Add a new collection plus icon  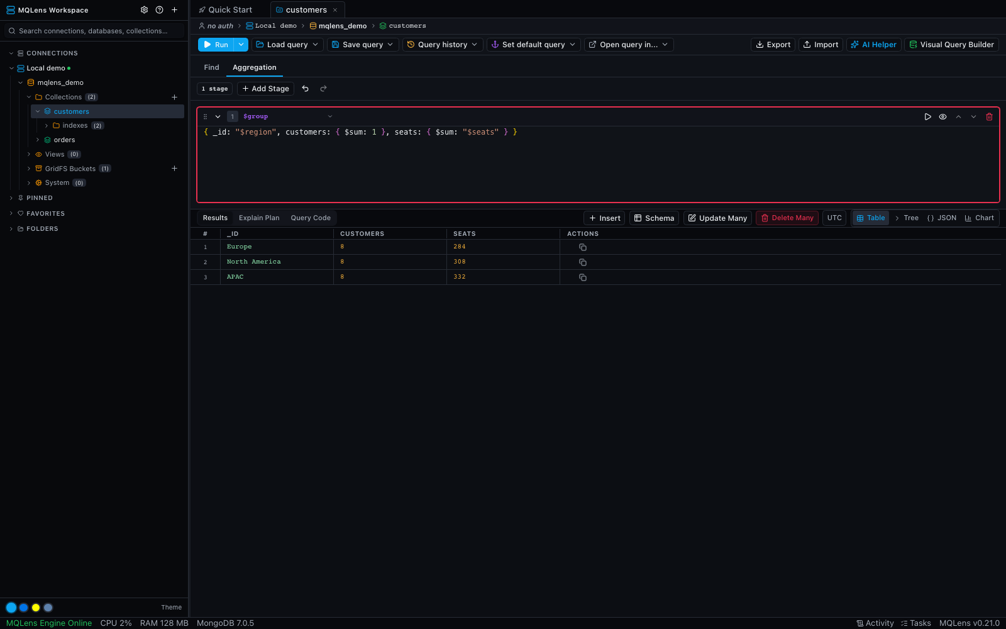[174, 97]
